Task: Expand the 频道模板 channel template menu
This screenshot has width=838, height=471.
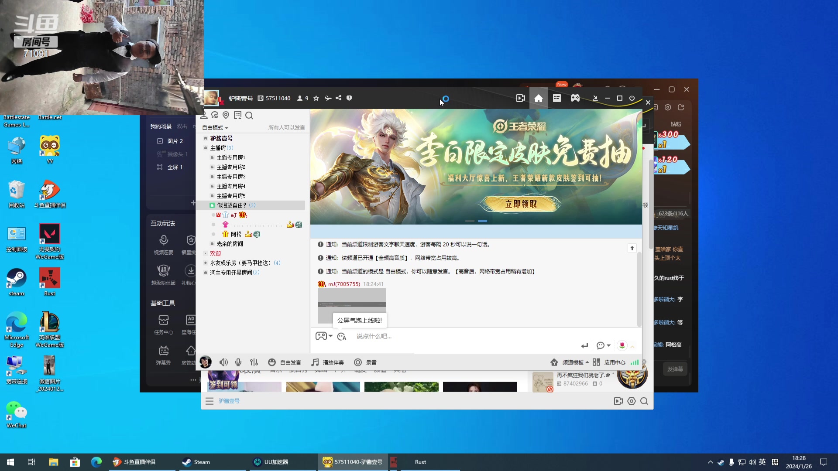Action: (570, 362)
